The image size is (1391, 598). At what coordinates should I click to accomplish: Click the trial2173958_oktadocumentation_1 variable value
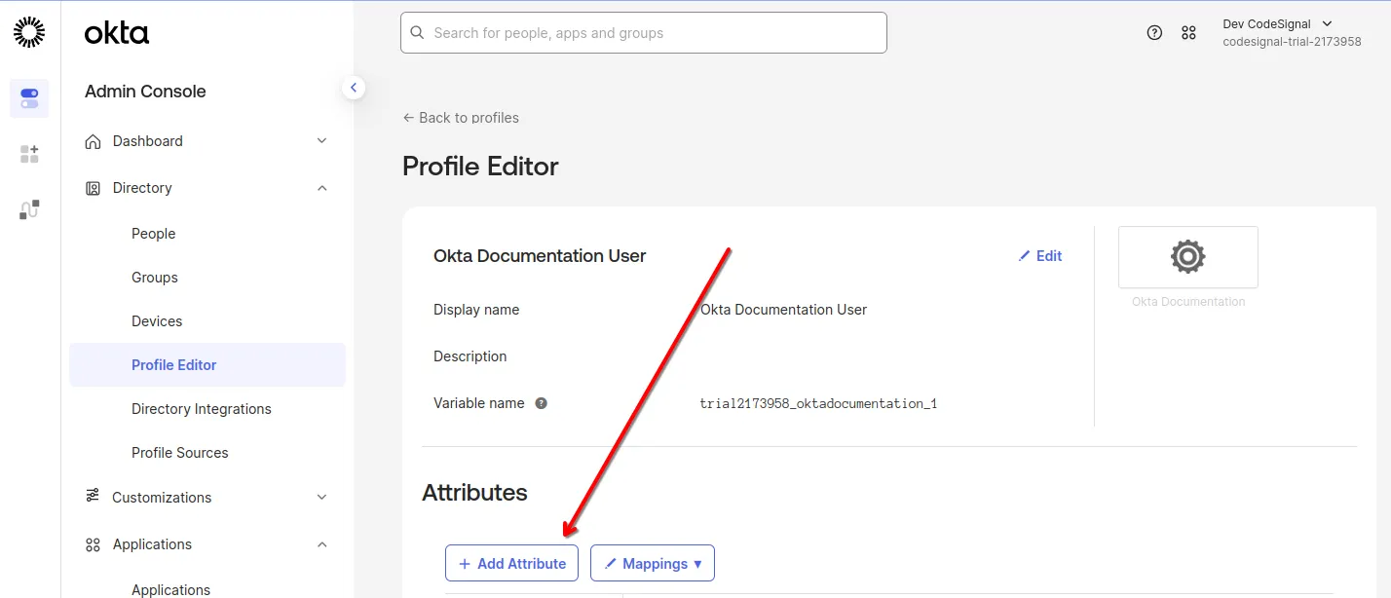tap(818, 403)
